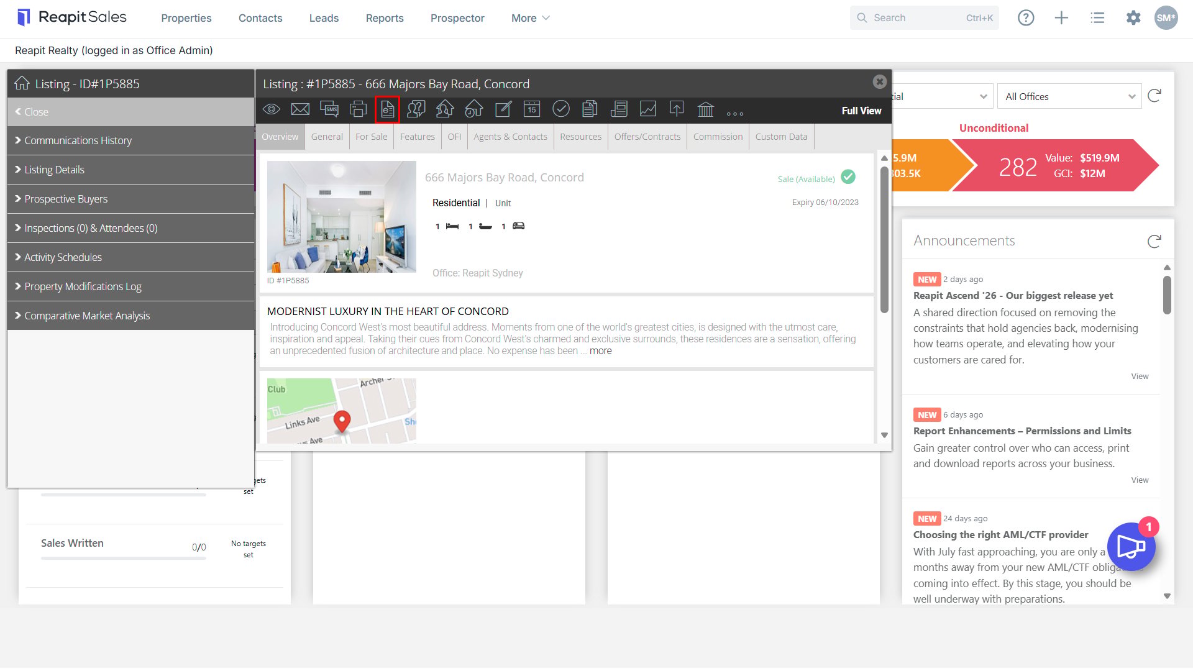
Task: Toggle the eye view icon in listing toolbar
Action: point(272,109)
